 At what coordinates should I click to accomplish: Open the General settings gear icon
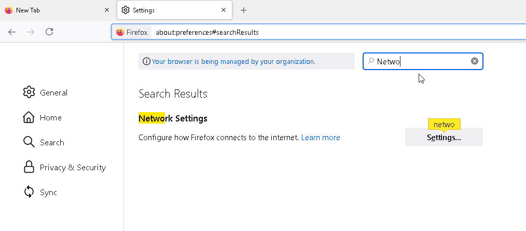click(x=29, y=92)
